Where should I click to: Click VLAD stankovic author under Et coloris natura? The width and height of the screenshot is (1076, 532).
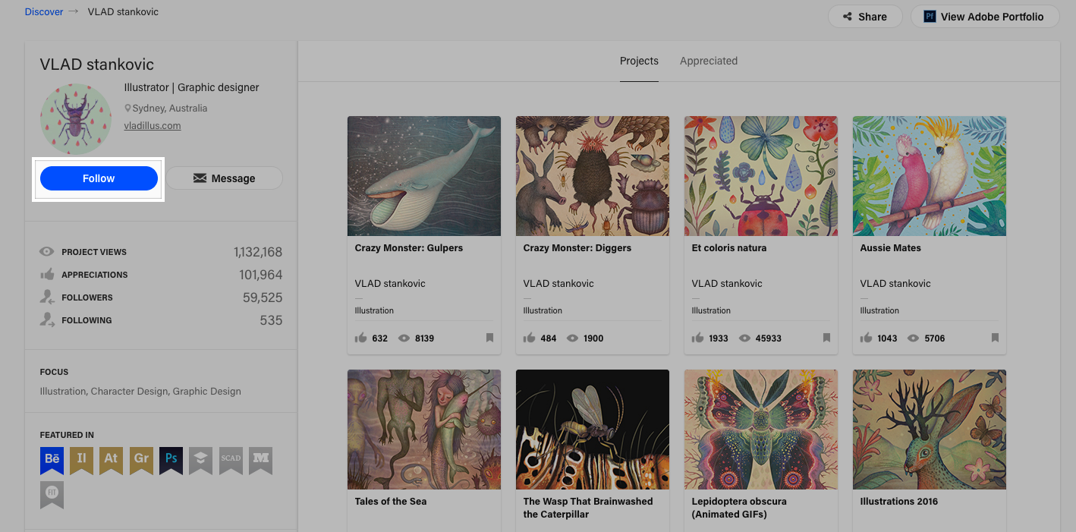[727, 284]
